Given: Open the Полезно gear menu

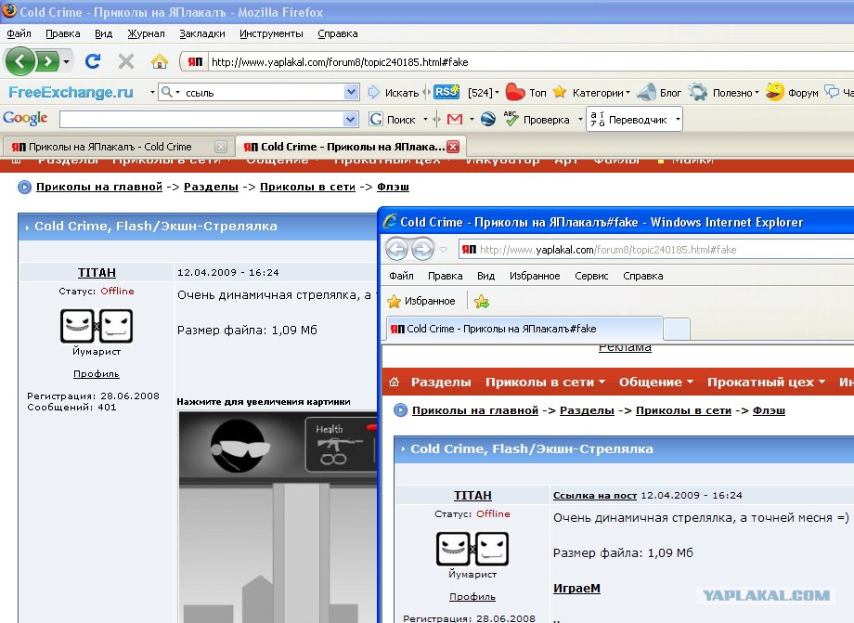Looking at the screenshot, I should (x=723, y=93).
